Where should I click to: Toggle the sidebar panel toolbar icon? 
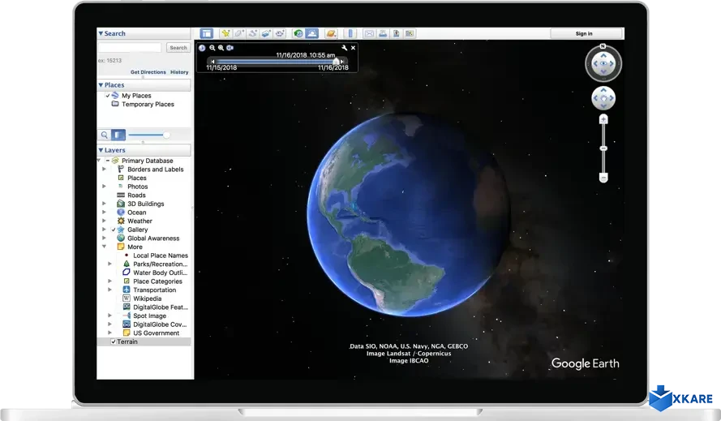(207, 33)
